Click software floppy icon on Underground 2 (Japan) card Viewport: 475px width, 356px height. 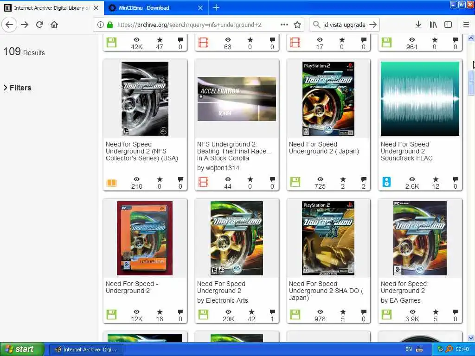point(295,182)
